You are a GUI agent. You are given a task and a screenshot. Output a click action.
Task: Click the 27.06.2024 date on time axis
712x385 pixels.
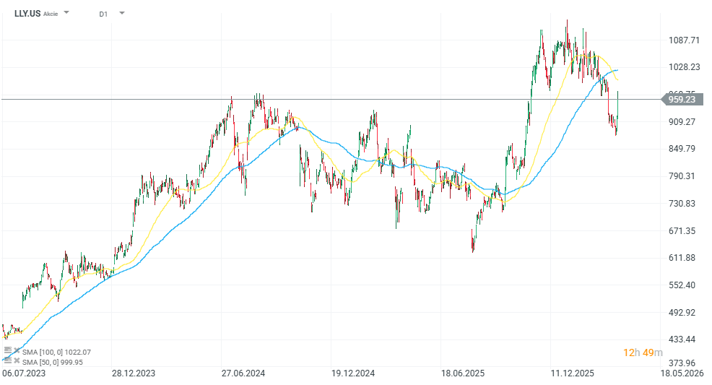click(243, 373)
